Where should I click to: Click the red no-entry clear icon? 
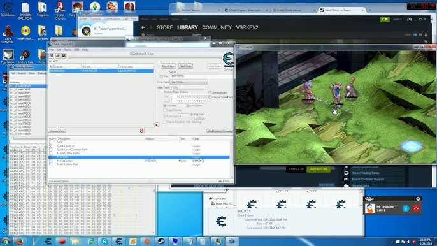[x=141, y=131]
